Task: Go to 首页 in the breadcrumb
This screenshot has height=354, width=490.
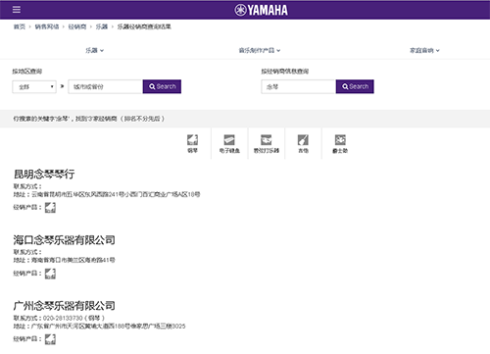Action: pyautogui.click(x=20, y=26)
